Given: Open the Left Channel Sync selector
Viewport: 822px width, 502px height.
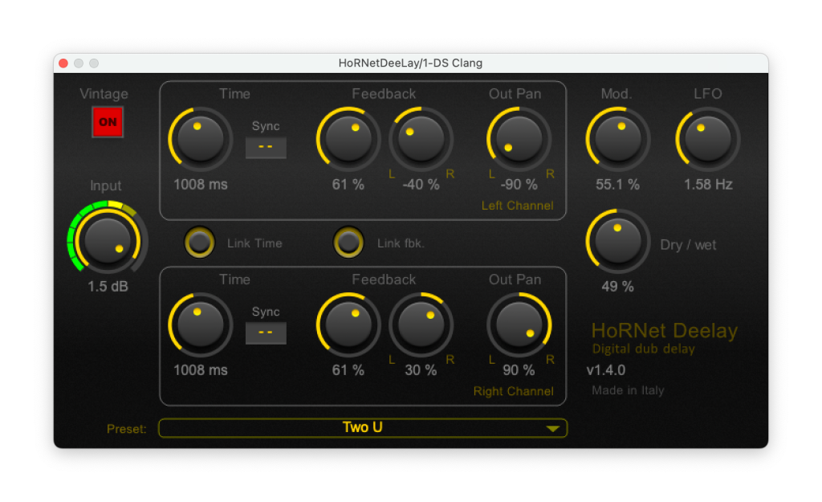Looking at the screenshot, I should 266,147.
